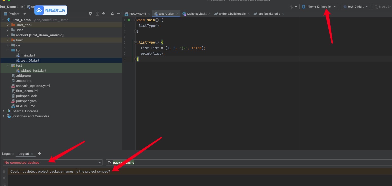Open the iPhone 12 (mobile) device selector
The image size is (392, 186).
pos(319,7)
